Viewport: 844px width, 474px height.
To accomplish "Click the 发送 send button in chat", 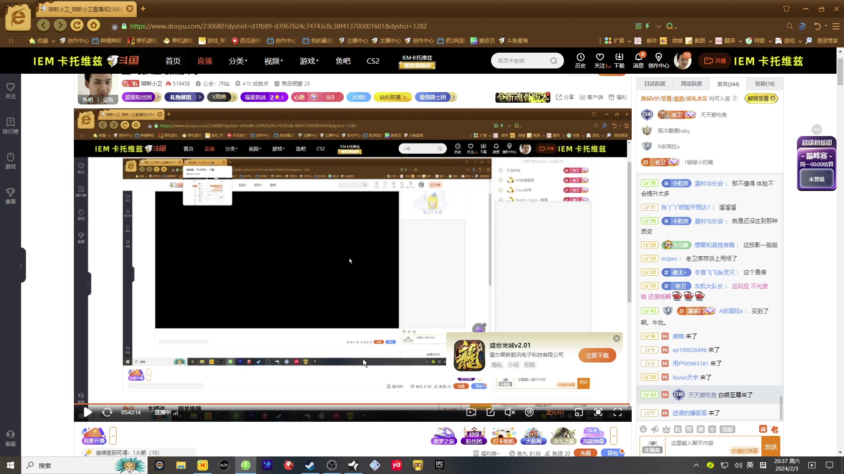I will (771, 446).
